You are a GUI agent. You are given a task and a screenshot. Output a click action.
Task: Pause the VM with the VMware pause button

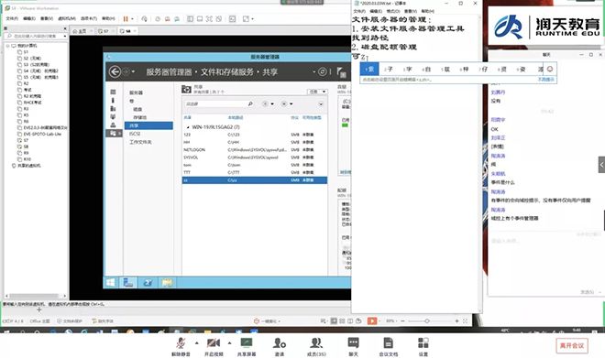coord(126,18)
